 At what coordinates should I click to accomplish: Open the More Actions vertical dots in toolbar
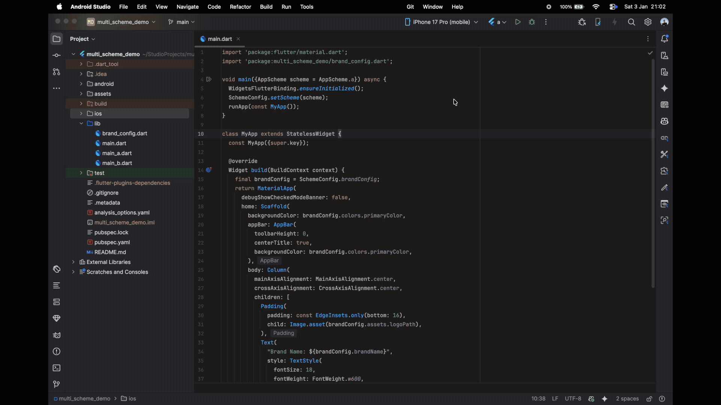pyautogui.click(x=546, y=22)
